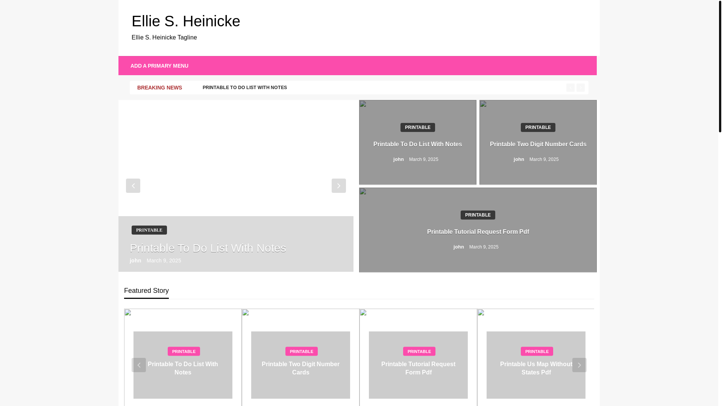The width and height of the screenshot is (722, 406).
Task: Click the Featured Story heading
Action: click(146, 291)
